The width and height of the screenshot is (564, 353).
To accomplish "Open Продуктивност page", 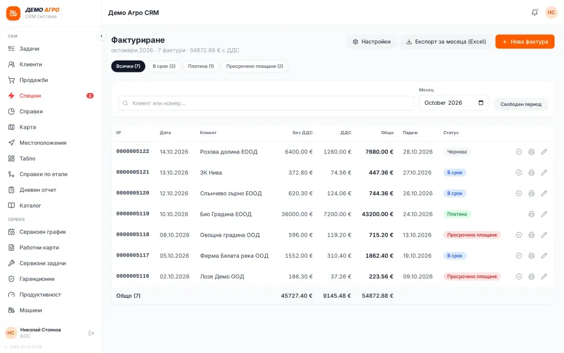I will pos(51,295).
